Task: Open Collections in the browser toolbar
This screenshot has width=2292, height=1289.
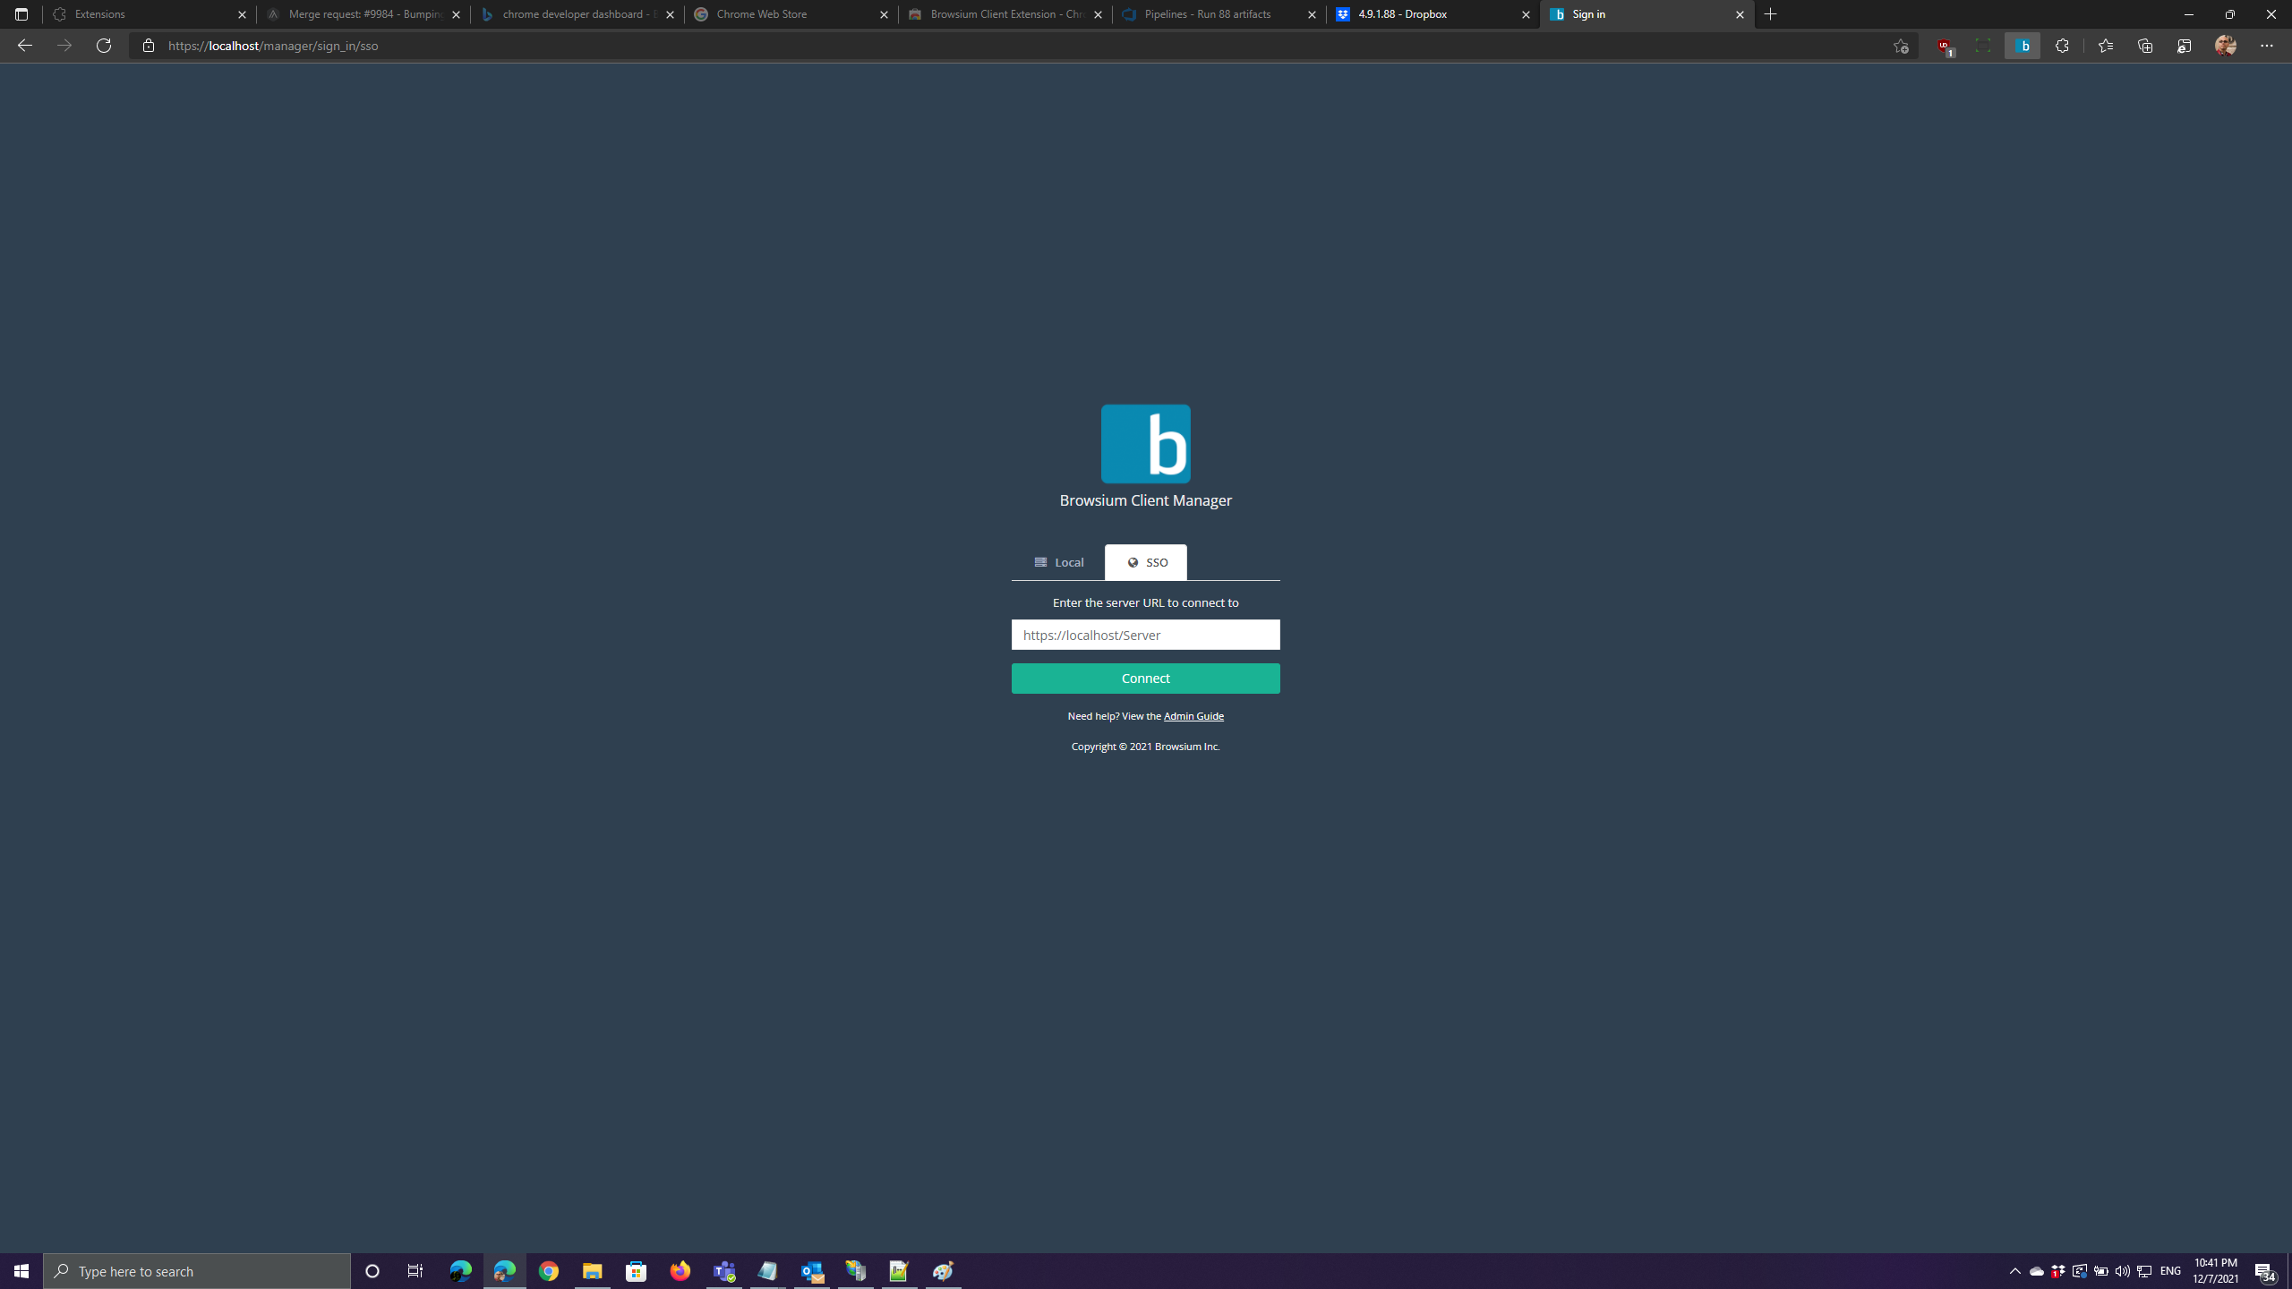Action: click(x=2144, y=46)
